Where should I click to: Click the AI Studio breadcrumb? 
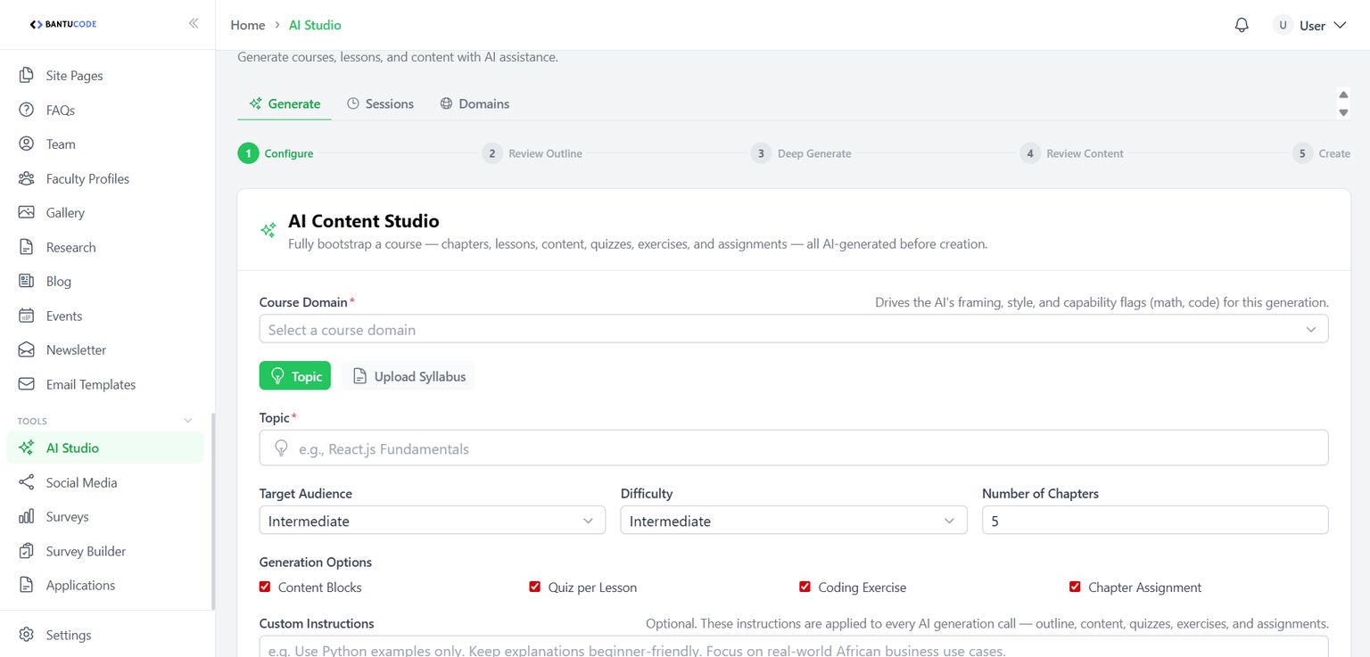coord(315,25)
